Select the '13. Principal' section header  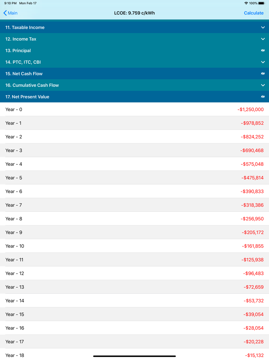tap(18, 51)
